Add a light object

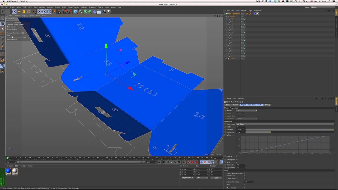click(x=109, y=12)
